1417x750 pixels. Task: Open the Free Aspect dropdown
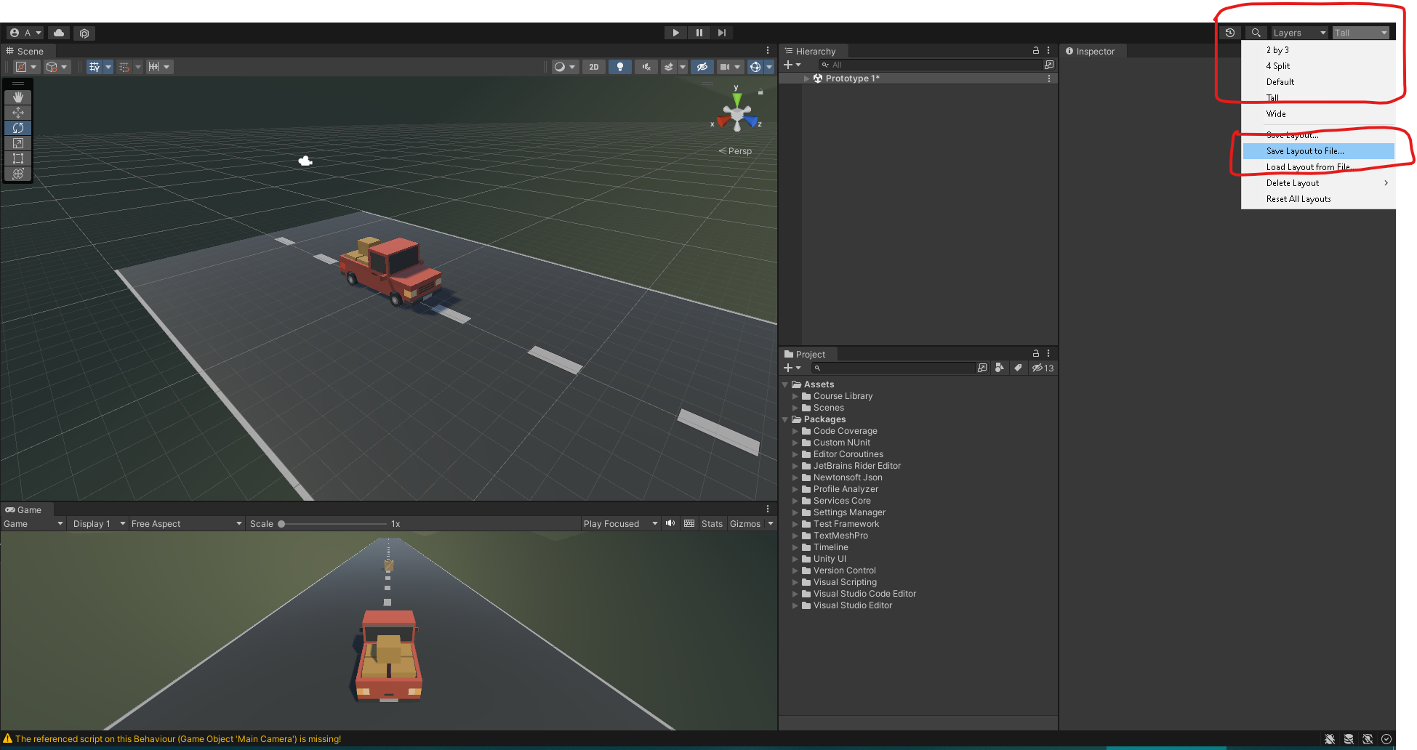click(x=186, y=524)
